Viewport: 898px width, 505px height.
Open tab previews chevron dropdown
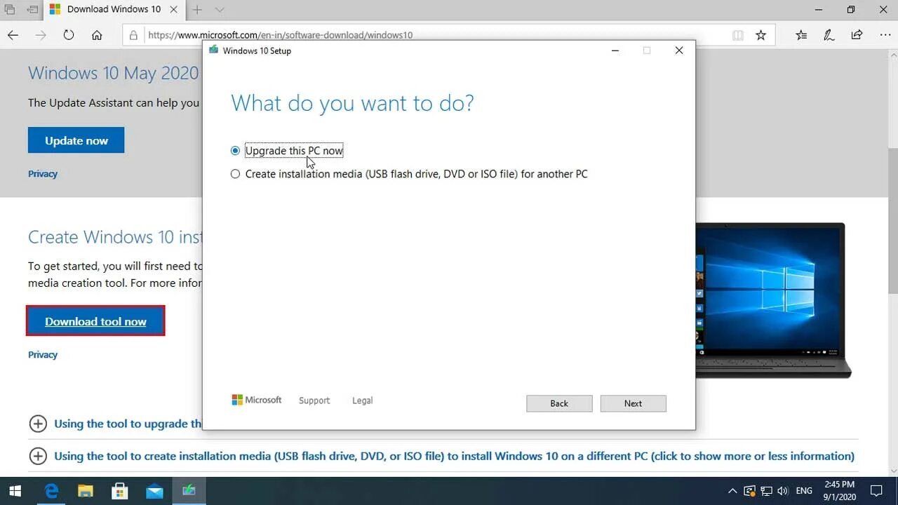click(220, 10)
